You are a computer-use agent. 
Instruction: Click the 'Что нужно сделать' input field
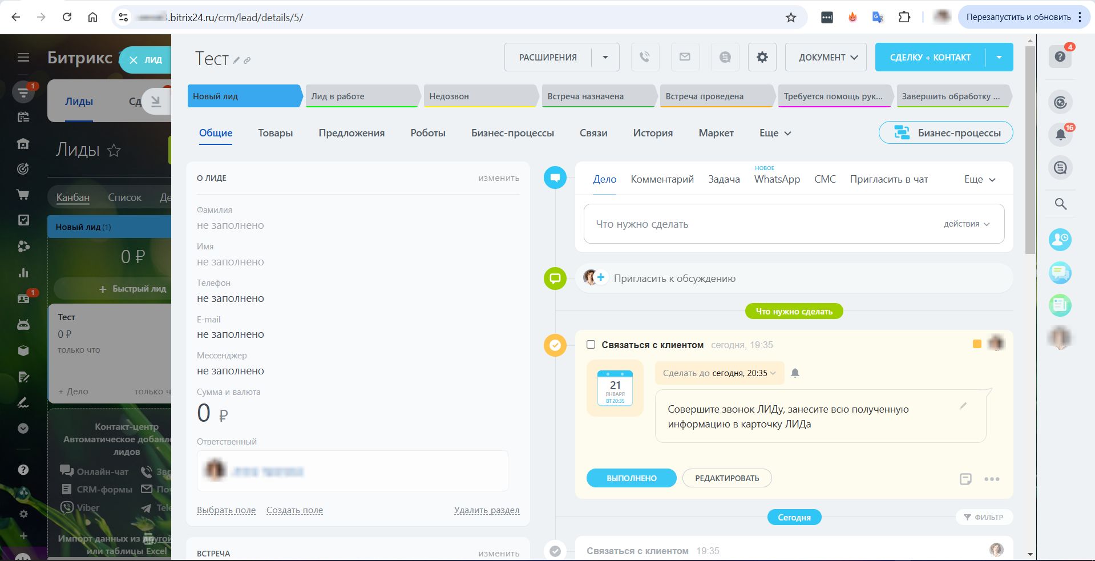(759, 224)
